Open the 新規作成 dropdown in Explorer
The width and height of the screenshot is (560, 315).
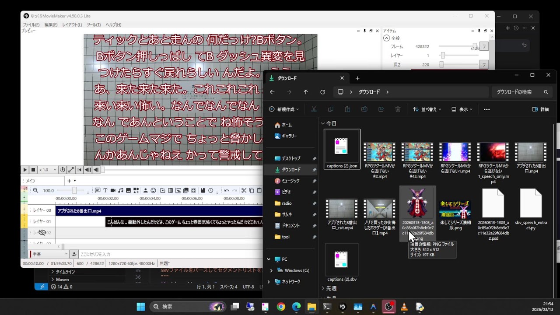coord(284,109)
